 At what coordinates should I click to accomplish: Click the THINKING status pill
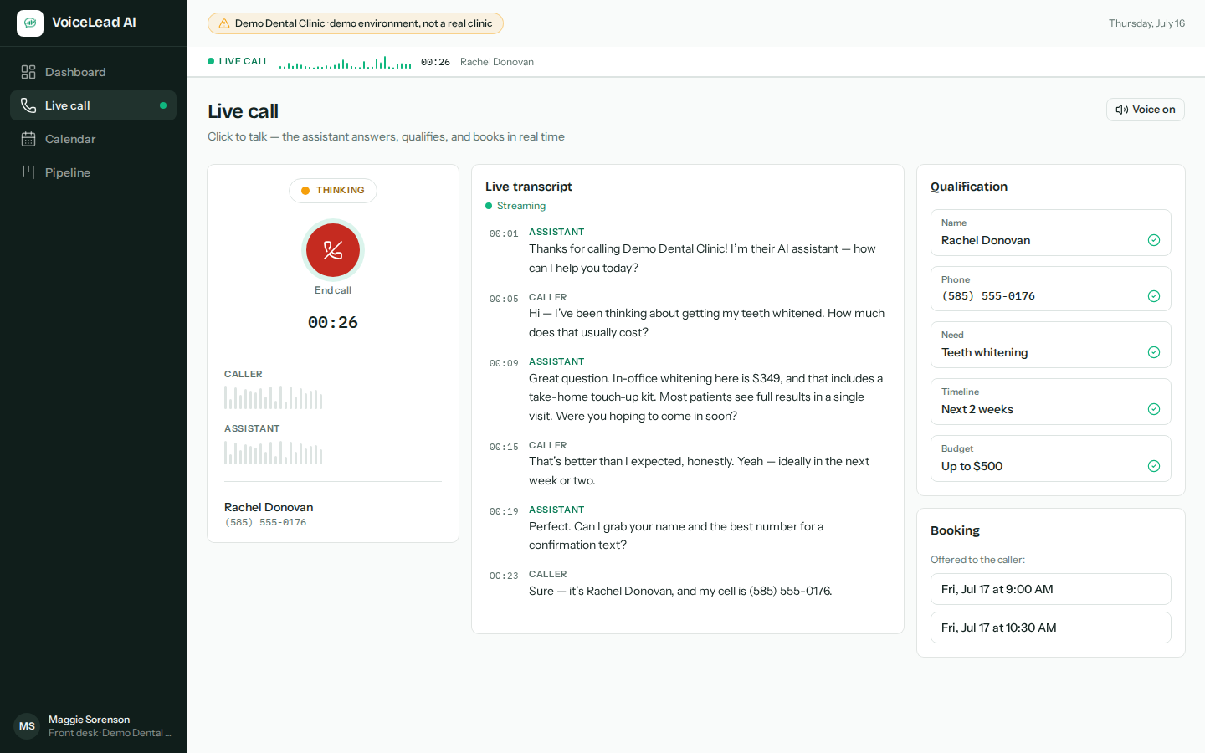[333, 191]
